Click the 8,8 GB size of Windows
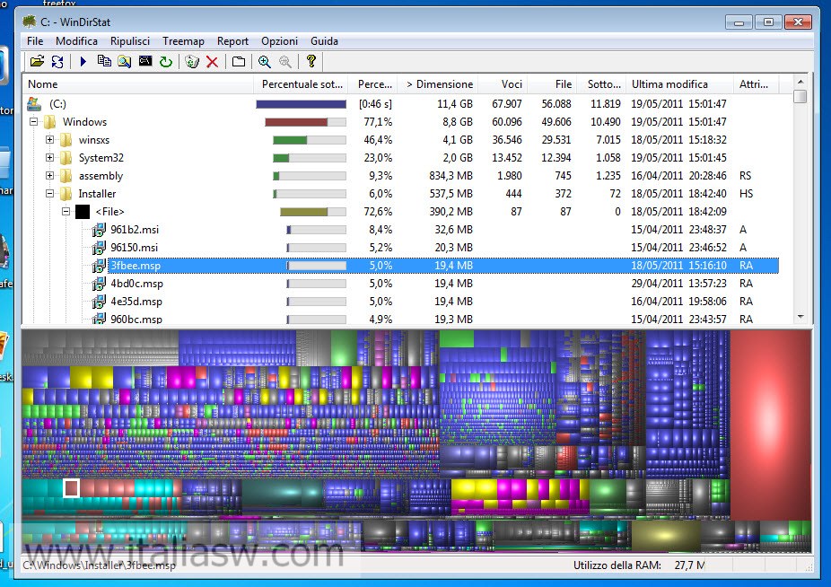831x587 pixels. pyautogui.click(x=458, y=122)
